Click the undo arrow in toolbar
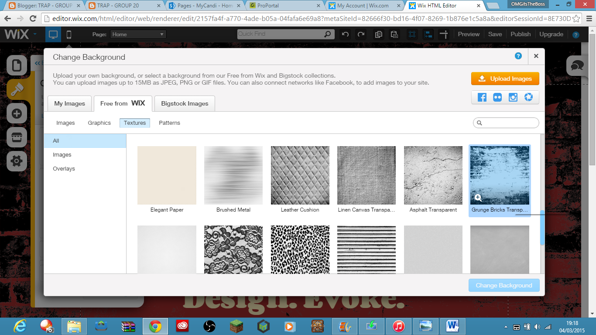 (346, 34)
